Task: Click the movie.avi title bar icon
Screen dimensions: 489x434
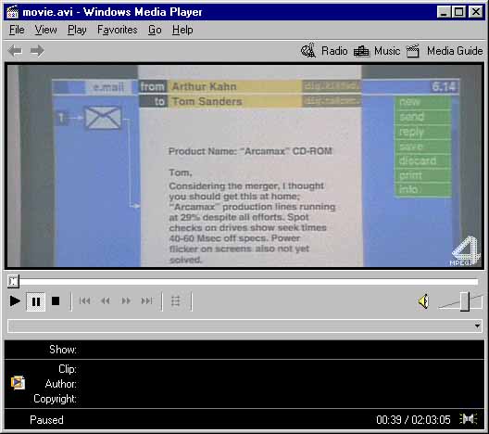Action: 13,12
